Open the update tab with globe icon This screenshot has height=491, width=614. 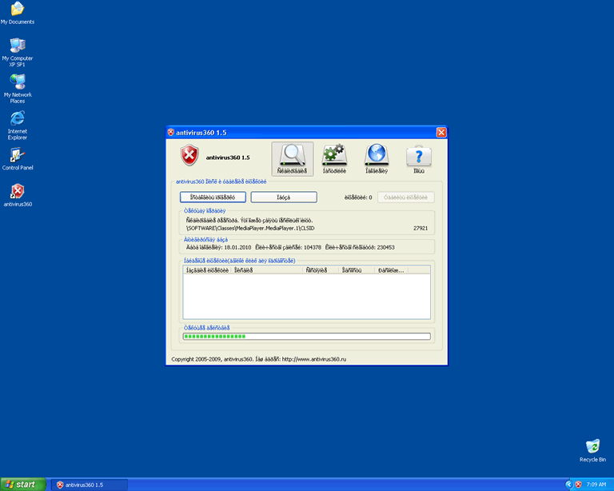point(377,158)
